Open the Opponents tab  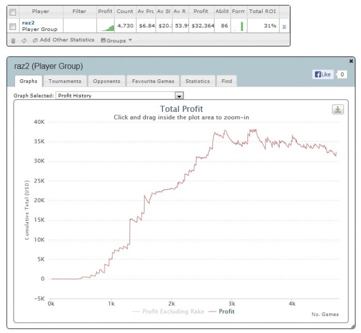click(x=107, y=81)
